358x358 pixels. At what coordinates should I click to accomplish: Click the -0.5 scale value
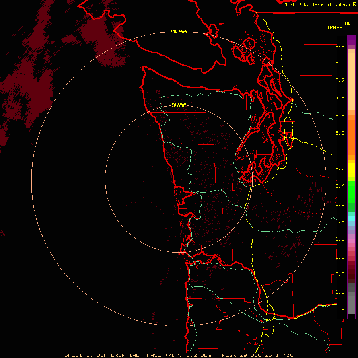(x=339, y=274)
